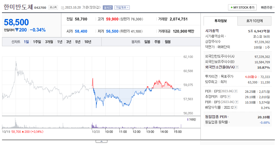Click the 10/20 date axis label
This screenshot has height=145, width=278.
tap(96, 132)
